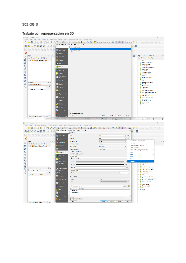Open Information tab icon in second screenshot's dialog

click(57, 136)
